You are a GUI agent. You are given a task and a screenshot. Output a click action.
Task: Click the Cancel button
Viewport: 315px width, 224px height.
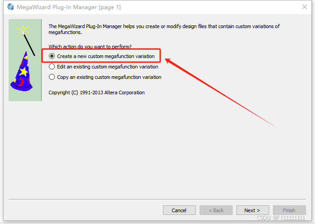point(179,210)
